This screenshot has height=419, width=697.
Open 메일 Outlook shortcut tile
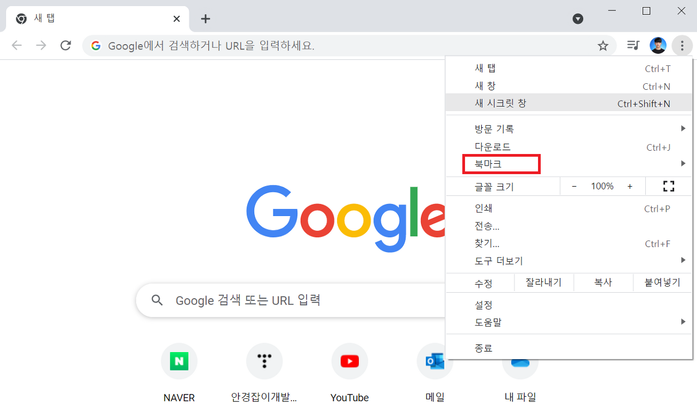[435, 373]
